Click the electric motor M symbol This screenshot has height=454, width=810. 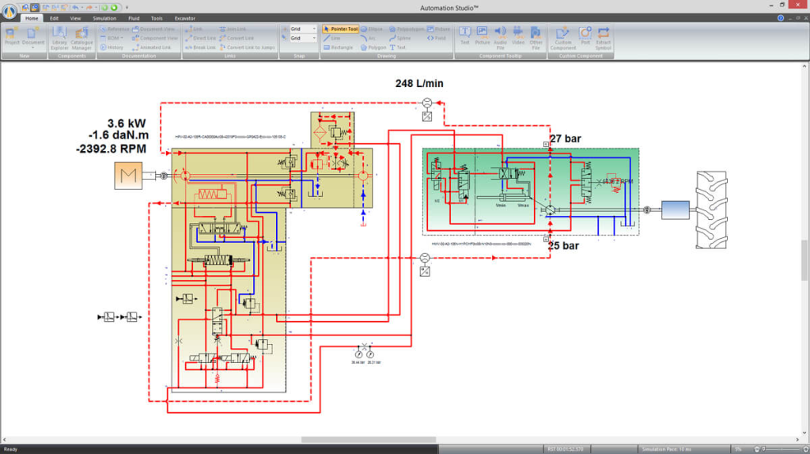(x=128, y=176)
